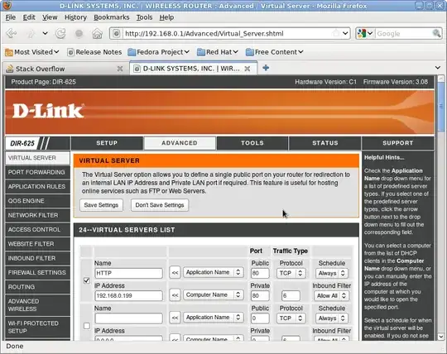Close the Stack Overflow tab
Screen dimensions: 447x354
pos(120,69)
